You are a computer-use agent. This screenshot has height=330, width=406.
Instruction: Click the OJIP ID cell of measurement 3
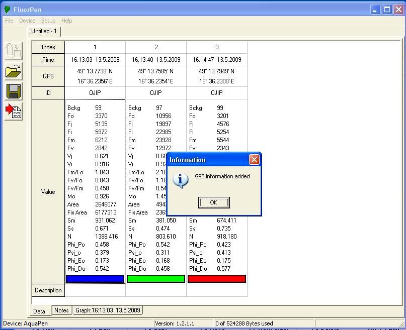click(217, 93)
